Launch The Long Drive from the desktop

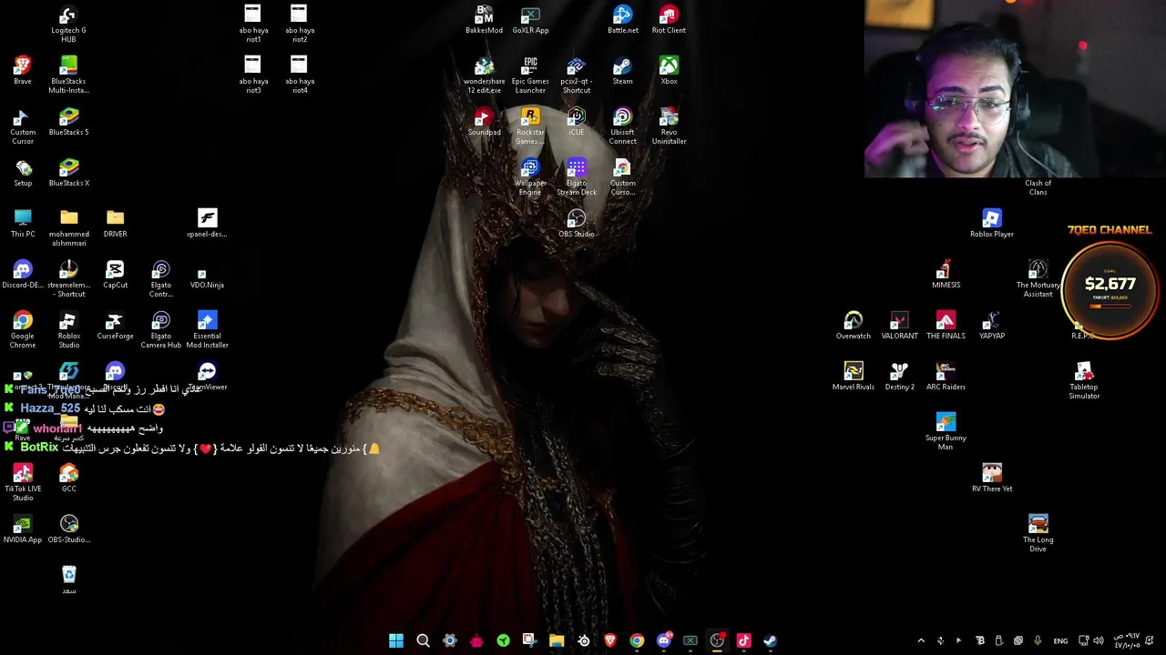click(x=1038, y=533)
